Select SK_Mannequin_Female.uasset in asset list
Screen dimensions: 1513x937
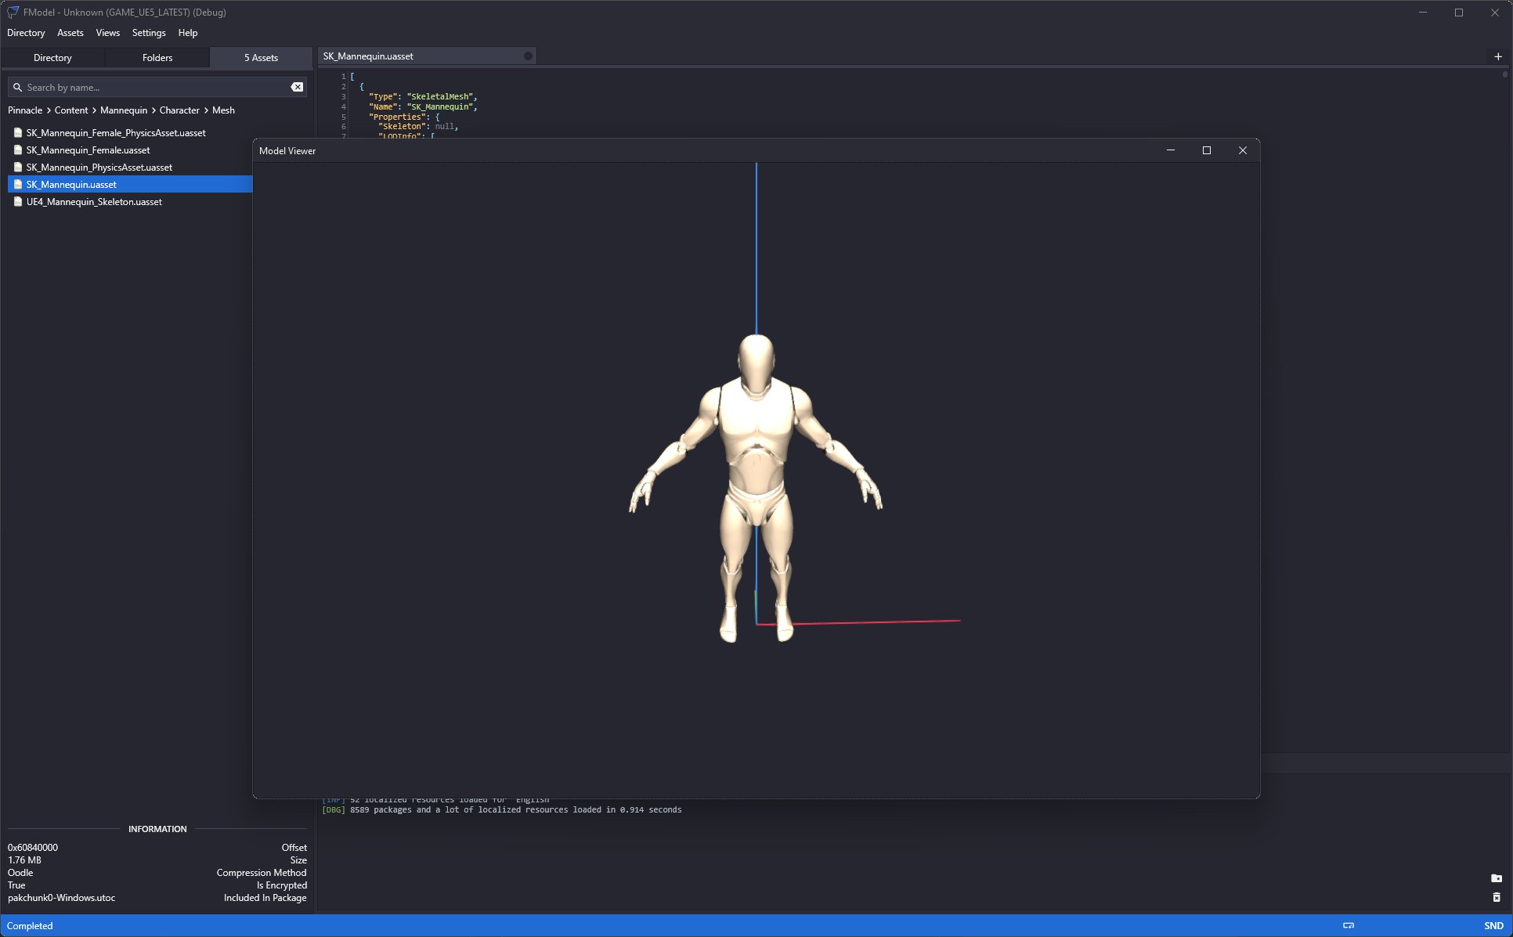pyautogui.click(x=88, y=150)
